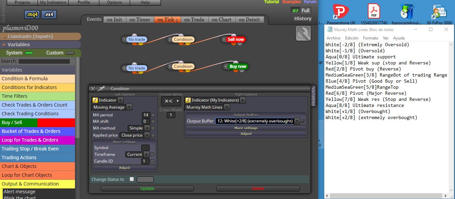Click the Examples link
Viewport: 455px width, 199px height.
(292, 2)
